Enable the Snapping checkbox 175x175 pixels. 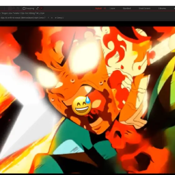[x=24, y=8]
